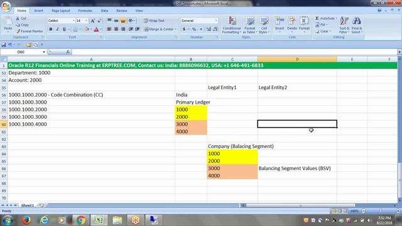Apply Accounting dollar number format
Image resolution: width=402 pixels, height=226 pixels.
point(184,30)
